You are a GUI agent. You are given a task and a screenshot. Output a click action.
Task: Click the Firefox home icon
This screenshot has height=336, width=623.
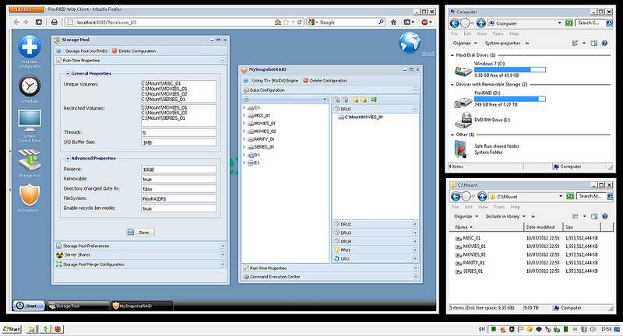pos(393,23)
